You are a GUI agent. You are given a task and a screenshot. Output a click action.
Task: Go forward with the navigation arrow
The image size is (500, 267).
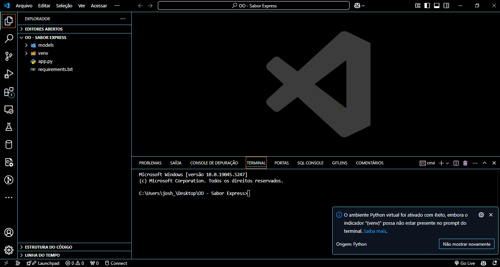click(150, 6)
